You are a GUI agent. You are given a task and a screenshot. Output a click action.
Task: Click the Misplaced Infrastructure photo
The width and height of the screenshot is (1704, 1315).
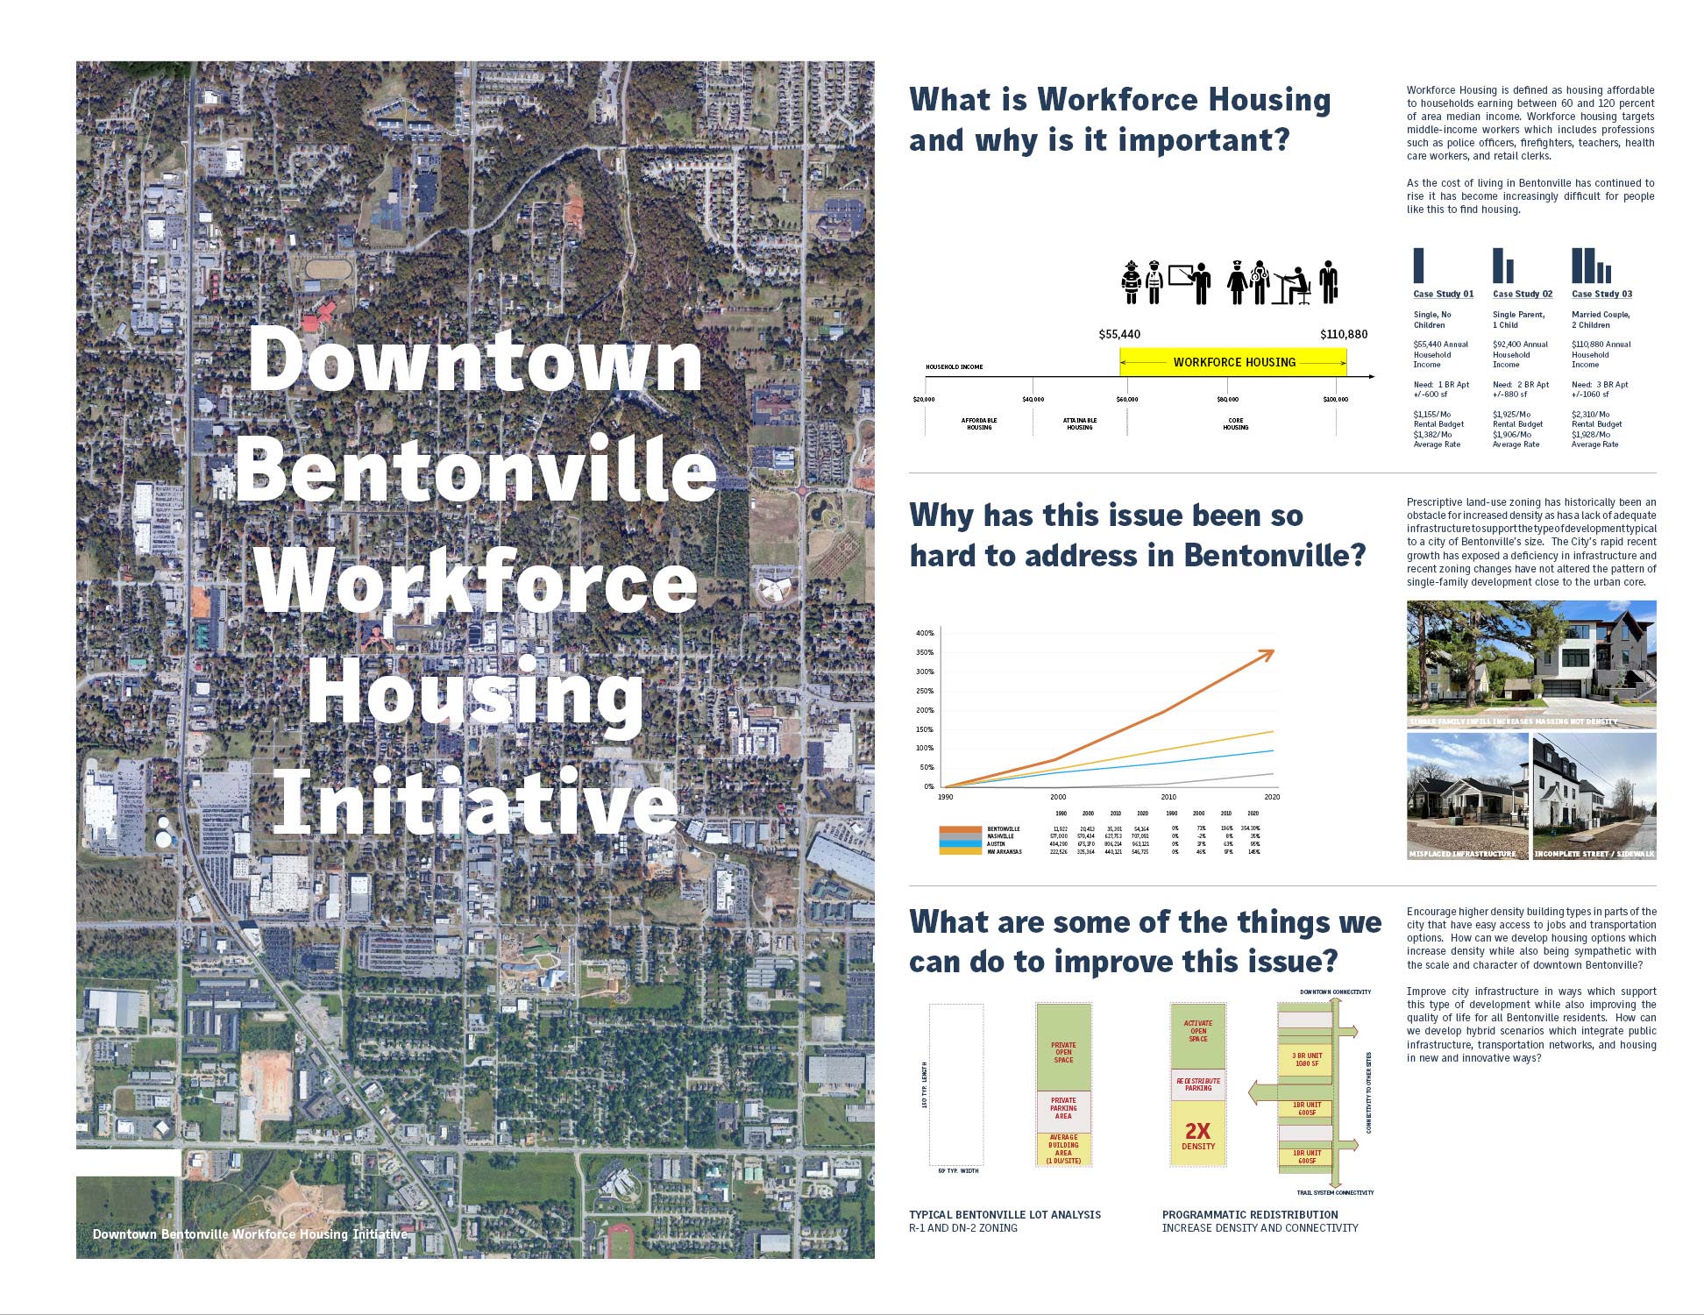[1466, 796]
